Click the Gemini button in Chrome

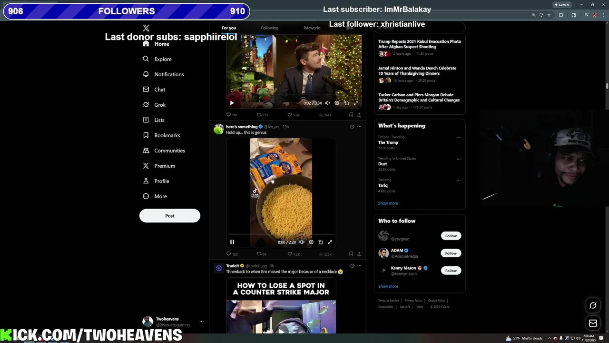tap(562, 5)
